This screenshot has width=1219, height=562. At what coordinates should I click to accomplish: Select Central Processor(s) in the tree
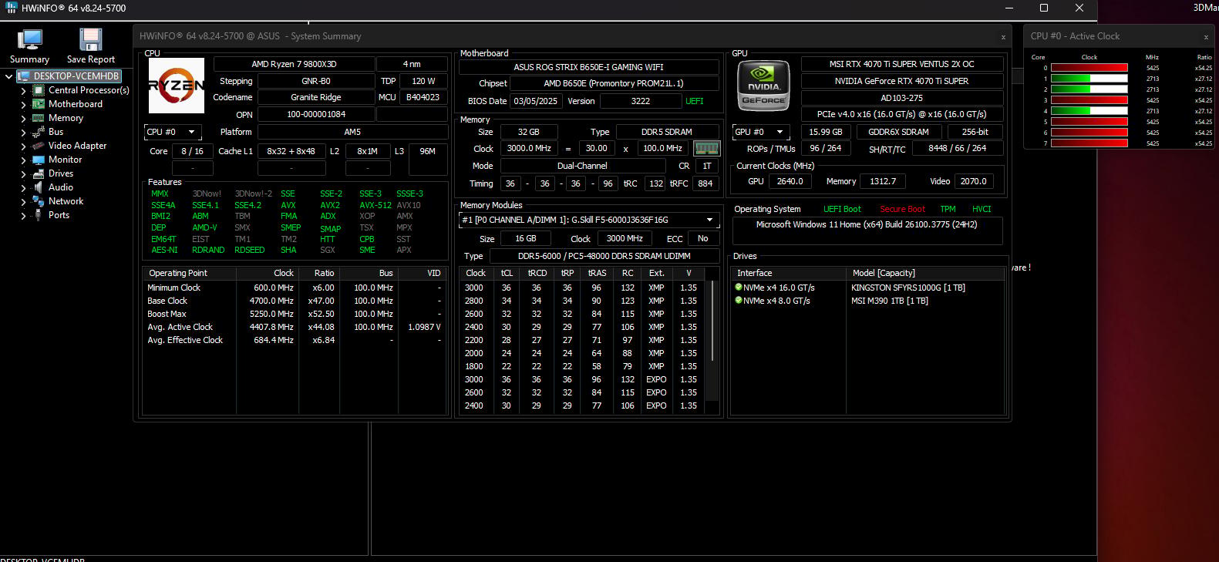tap(89, 90)
